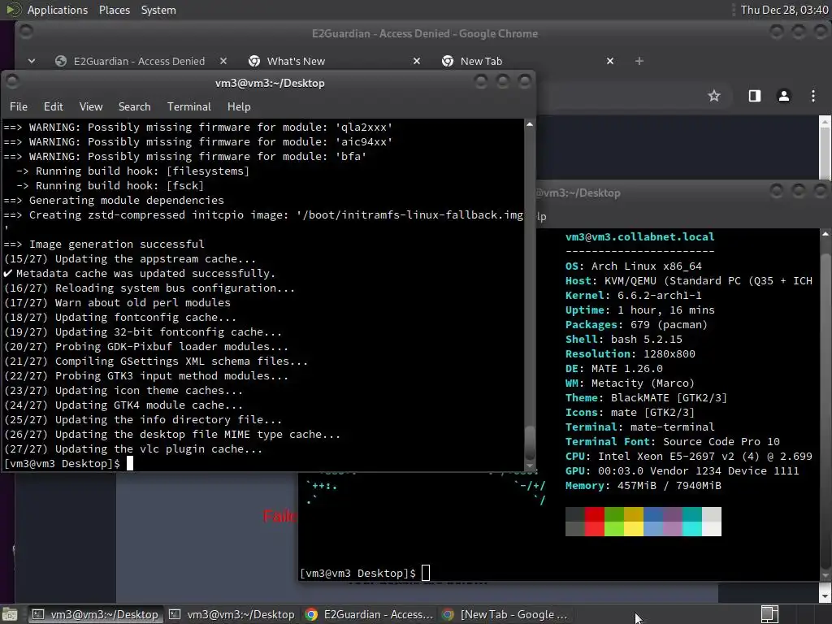Open the View menu in front terminal
This screenshot has height=624, width=832.
point(91,106)
